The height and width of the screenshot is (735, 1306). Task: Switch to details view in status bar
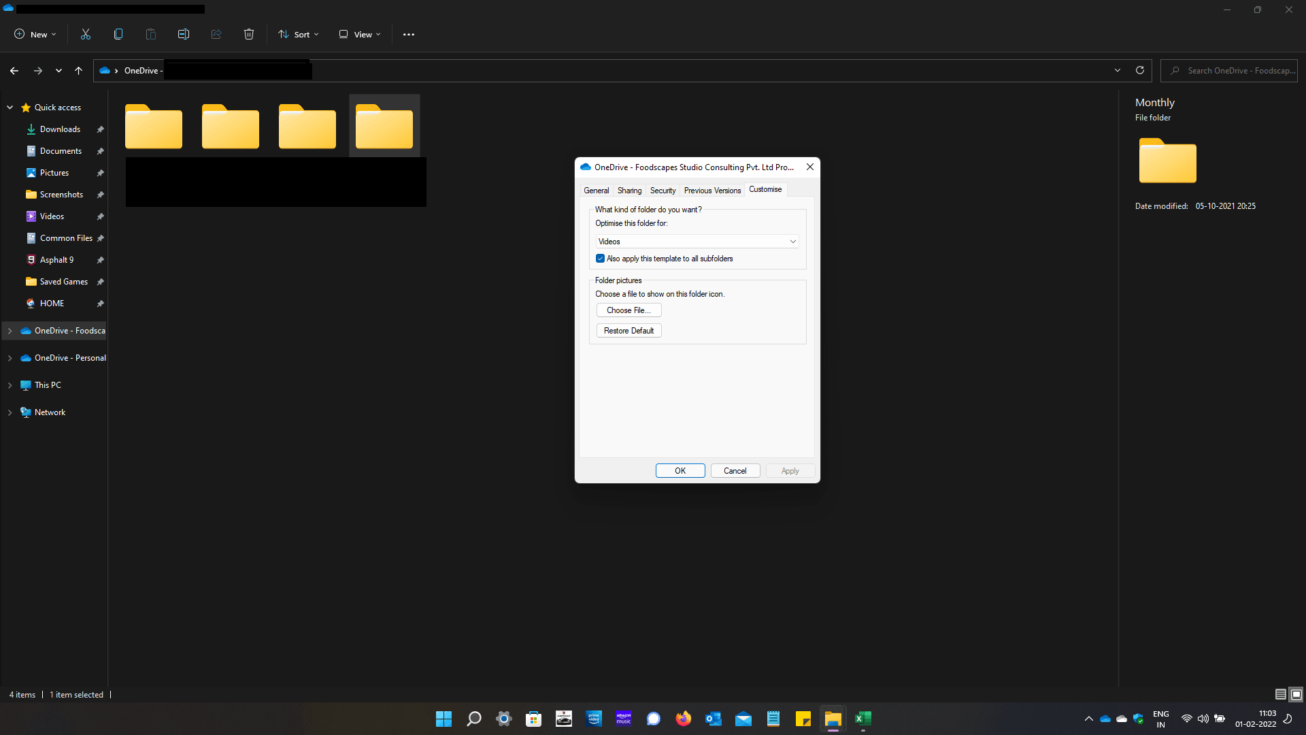pos(1280,694)
